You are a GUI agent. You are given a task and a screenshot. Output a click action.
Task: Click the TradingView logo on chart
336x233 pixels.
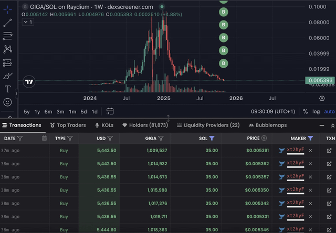click(29, 81)
